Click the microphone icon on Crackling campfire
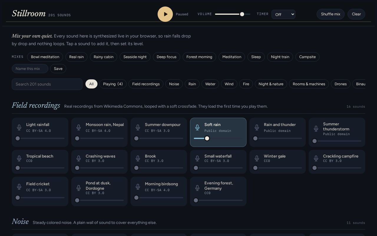 click(x=316, y=158)
